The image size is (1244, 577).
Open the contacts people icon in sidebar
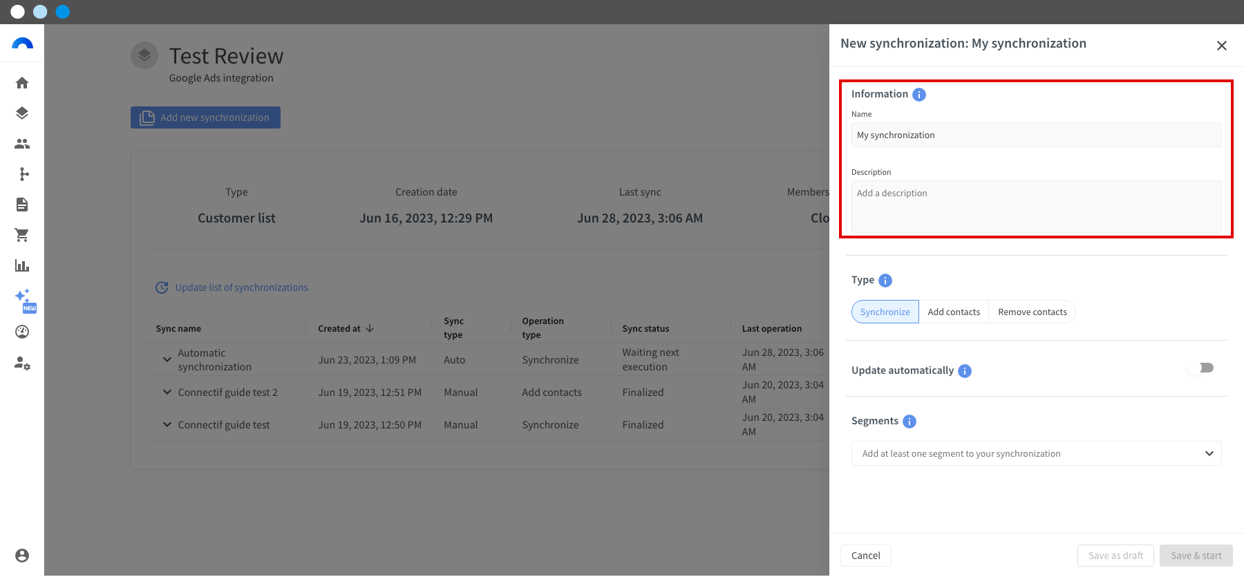click(22, 144)
